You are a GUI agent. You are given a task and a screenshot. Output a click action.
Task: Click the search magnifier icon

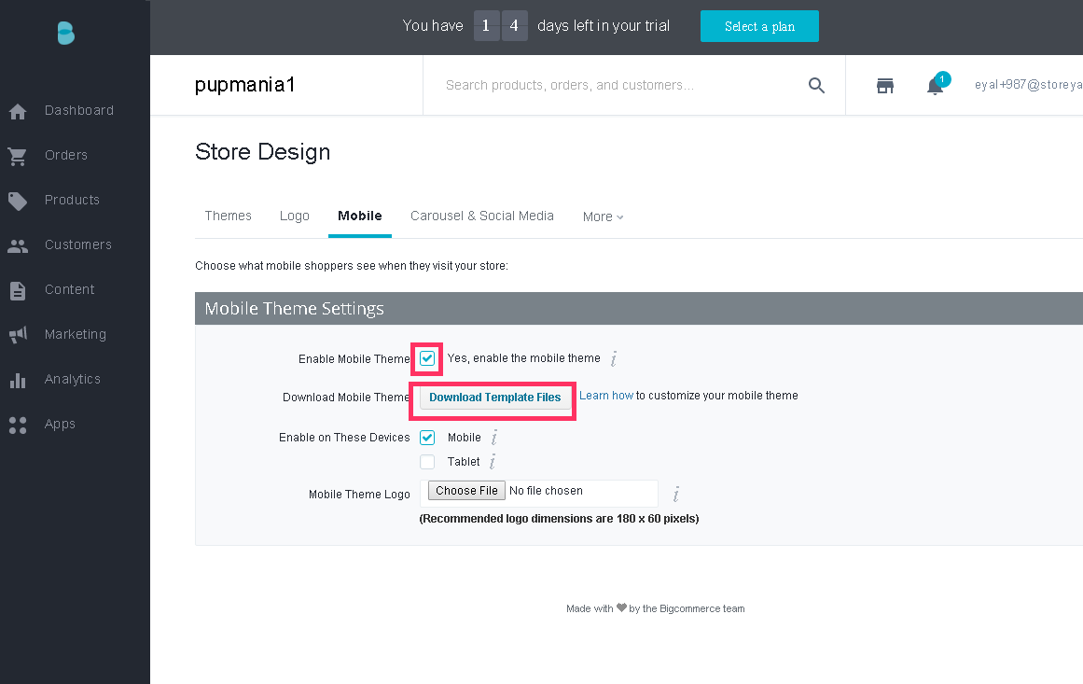[x=816, y=86]
